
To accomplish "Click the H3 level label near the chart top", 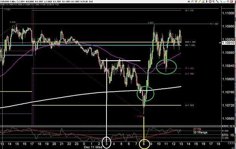I will tap(190, 11).
